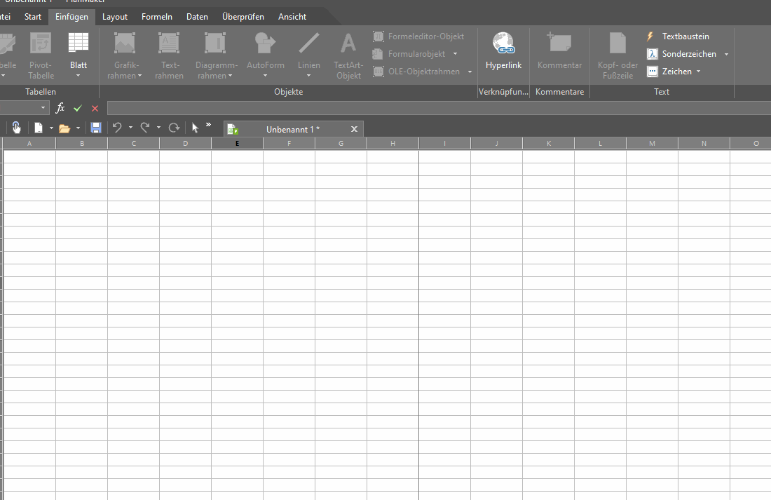
Task: Open the Linien dropdown arrow
Action: pos(309,76)
